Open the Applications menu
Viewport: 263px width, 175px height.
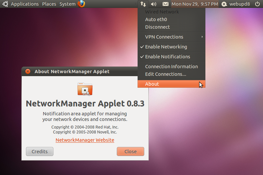point(25,4)
